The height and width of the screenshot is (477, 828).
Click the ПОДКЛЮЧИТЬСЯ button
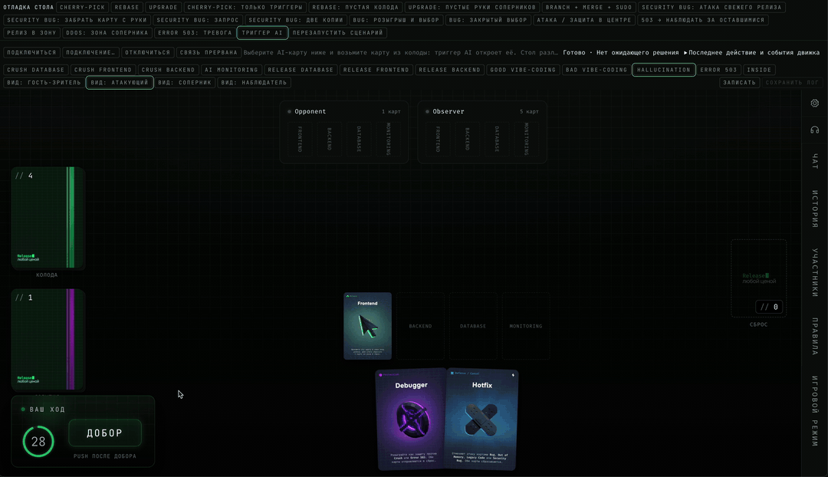coord(31,53)
